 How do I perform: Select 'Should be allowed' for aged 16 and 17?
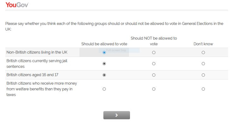104,75
